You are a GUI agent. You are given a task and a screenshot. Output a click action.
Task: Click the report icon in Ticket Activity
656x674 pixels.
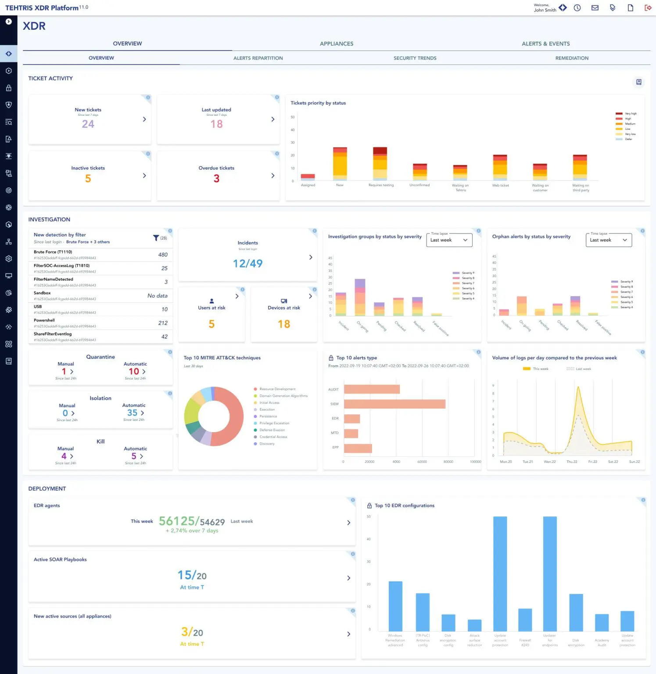[638, 82]
